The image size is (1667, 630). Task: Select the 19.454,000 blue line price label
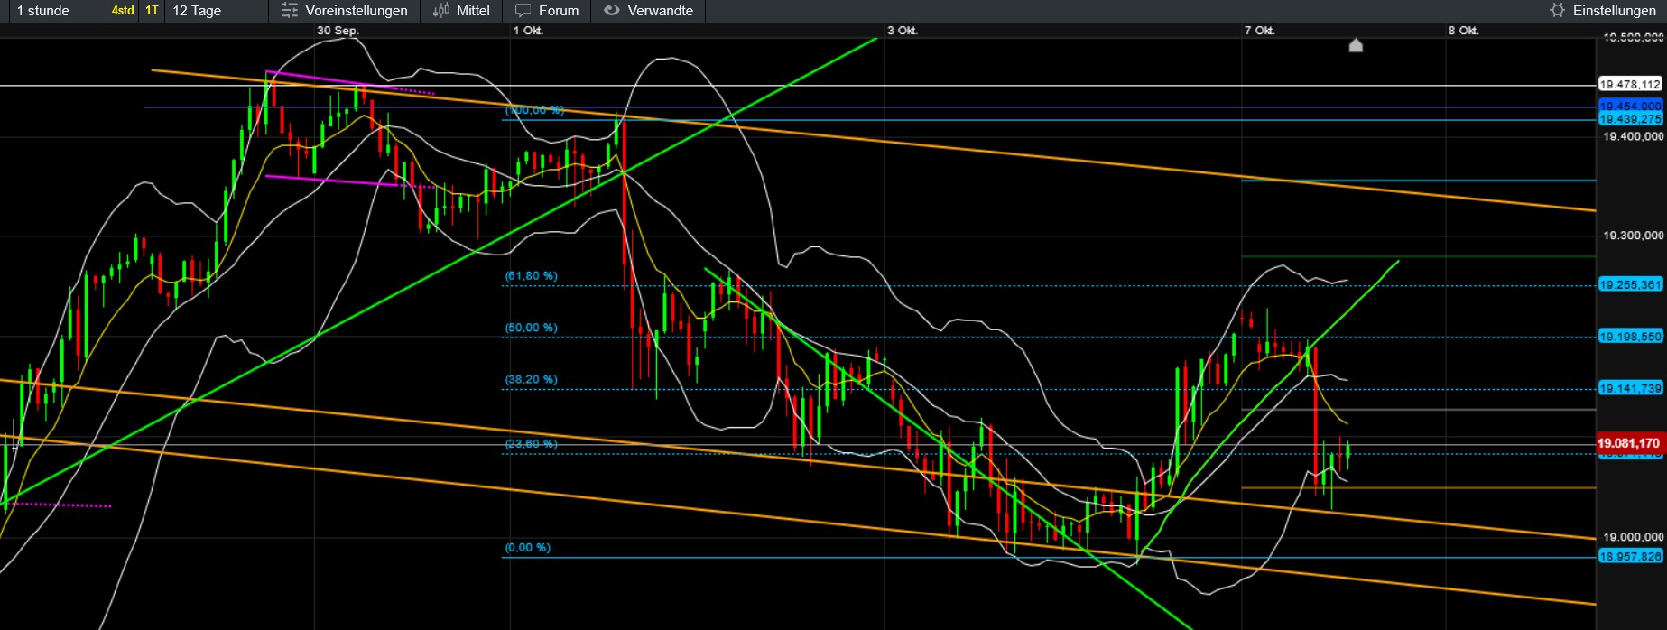(x=1630, y=107)
